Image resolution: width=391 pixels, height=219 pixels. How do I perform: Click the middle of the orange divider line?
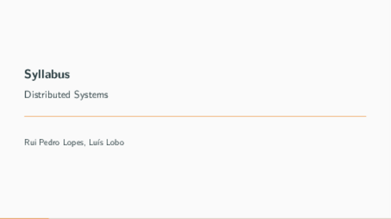(x=195, y=116)
